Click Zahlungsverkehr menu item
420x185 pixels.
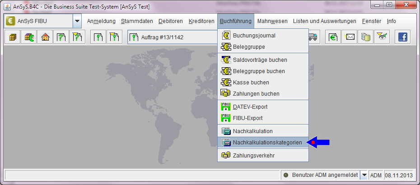pyautogui.click(x=254, y=156)
